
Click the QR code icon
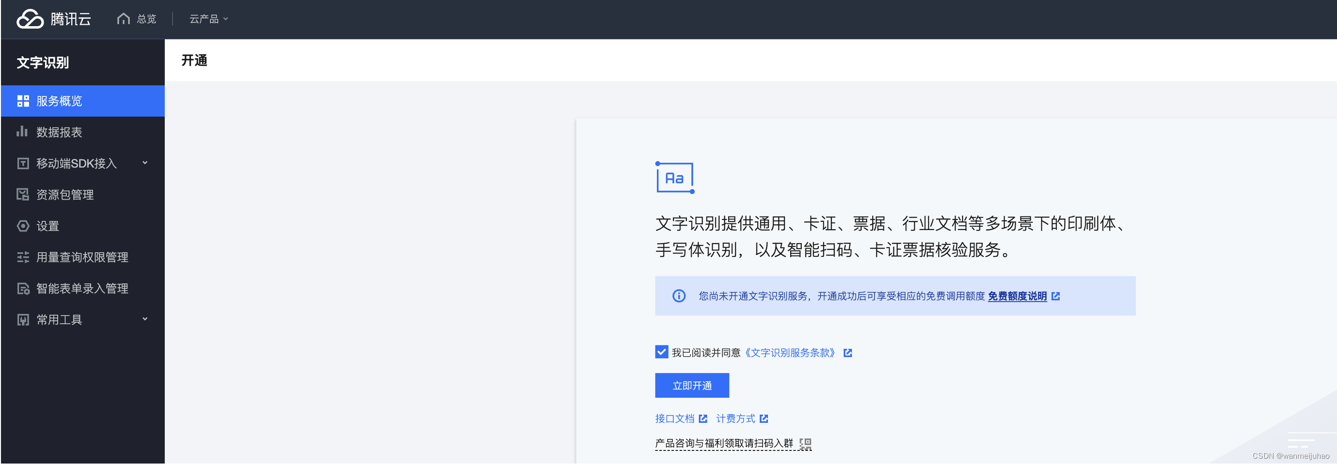806,444
